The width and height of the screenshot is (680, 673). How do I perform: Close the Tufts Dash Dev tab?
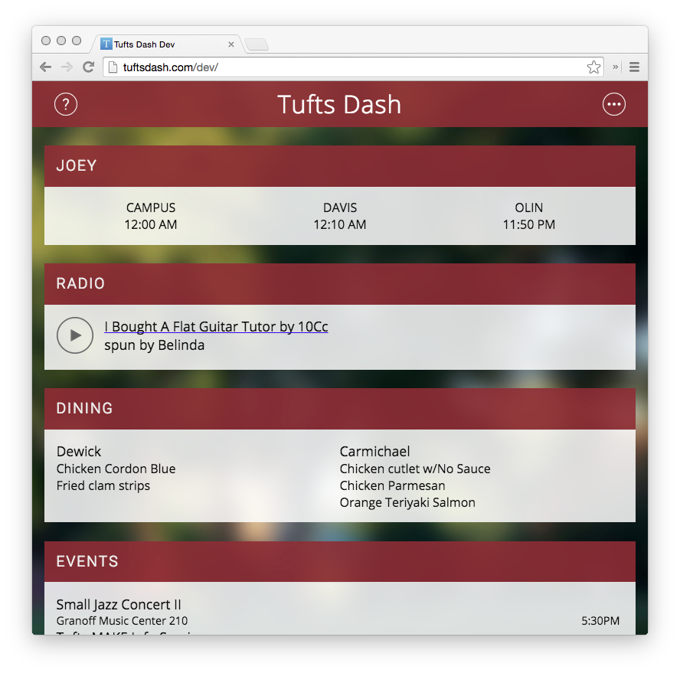231,44
